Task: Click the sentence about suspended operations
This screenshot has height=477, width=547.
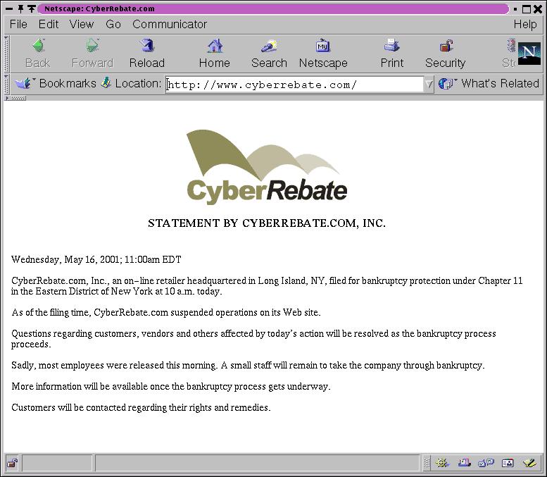Action: (x=166, y=312)
